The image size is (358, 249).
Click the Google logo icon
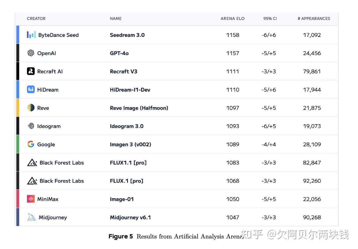[31, 144]
